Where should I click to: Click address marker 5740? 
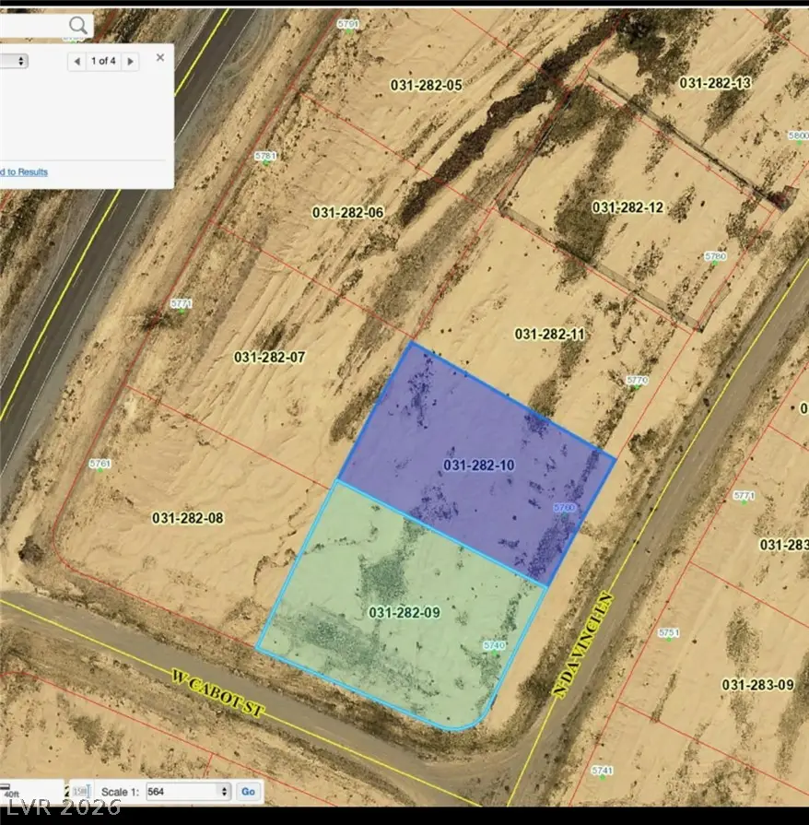tap(495, 647)
